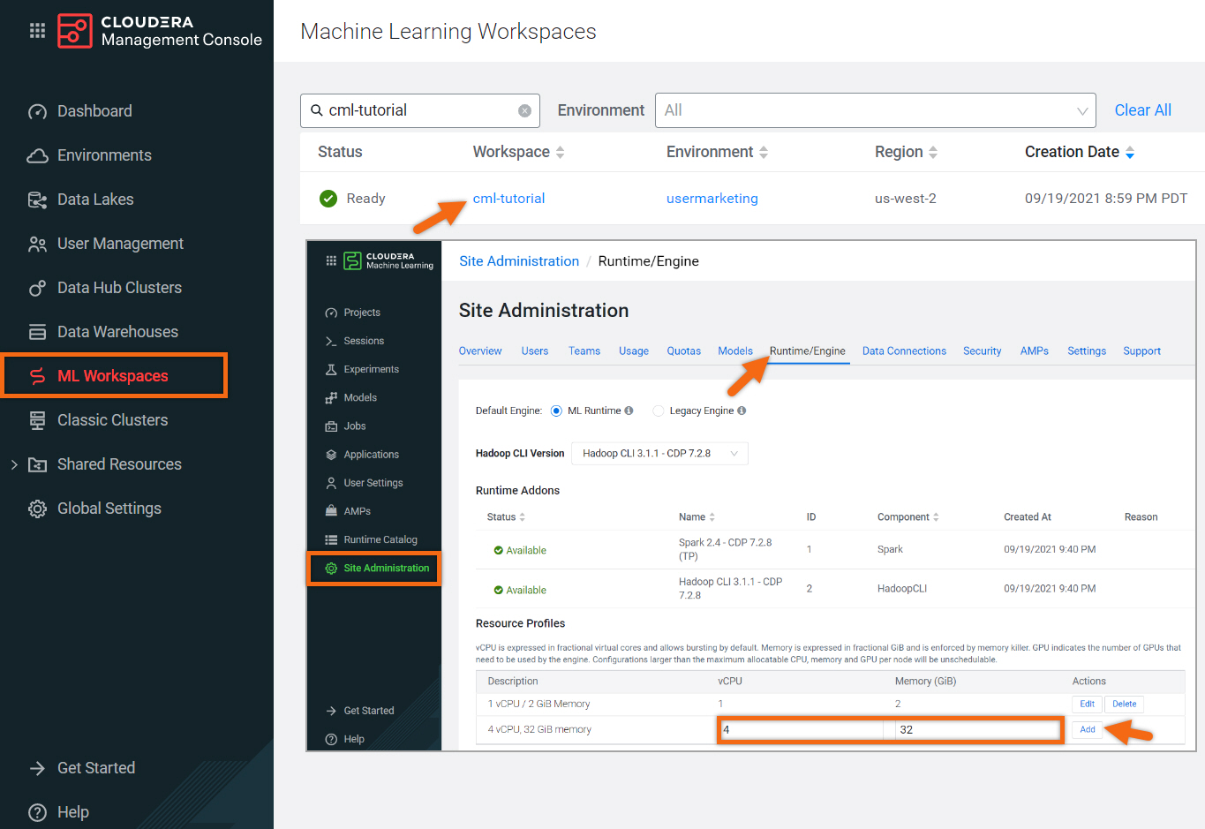This screenshot has width=1205, height=829.
Task: Click Get Started in the ML sidebar
Action: (x=369, y=711)
